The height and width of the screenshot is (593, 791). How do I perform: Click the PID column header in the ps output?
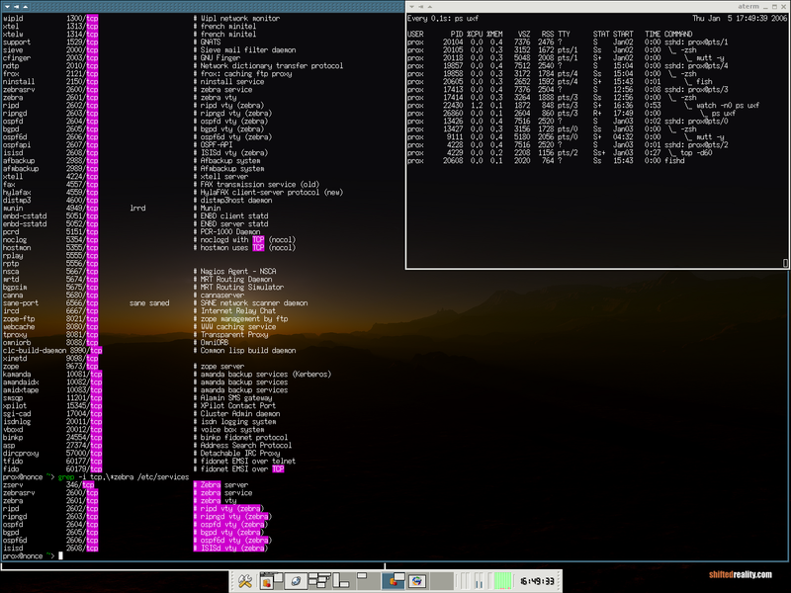pyautogui.click(x=457, y=34)
